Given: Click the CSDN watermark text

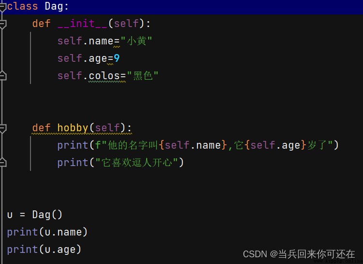Looking at the screenshot, I should (299, 254).
